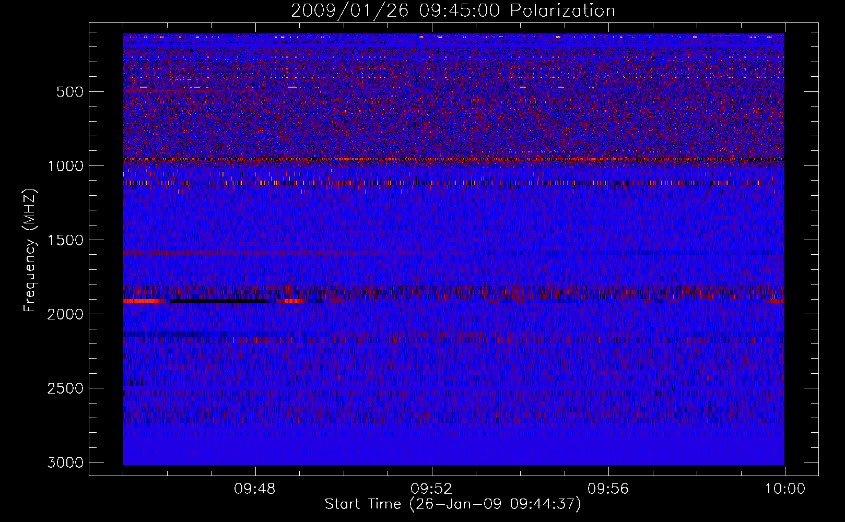Viewport: 845px width, 522px height.
Task: Click the 2000 frequency tick label
Action: click(x=66, y=314)
